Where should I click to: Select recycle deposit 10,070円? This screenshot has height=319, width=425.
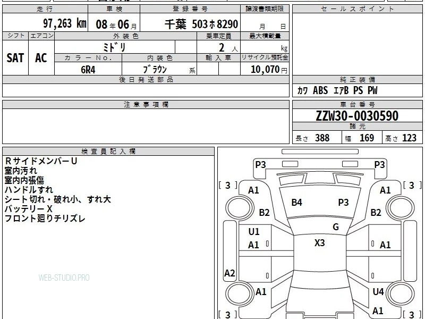(x=269, y=70)
